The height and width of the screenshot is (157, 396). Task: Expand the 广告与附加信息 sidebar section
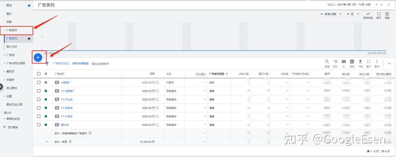[x=4, y=63]
